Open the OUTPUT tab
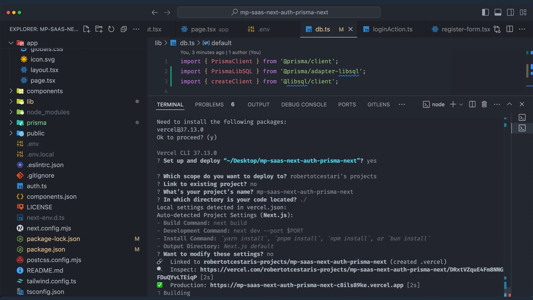533x300 pixels. coord(259,104)
